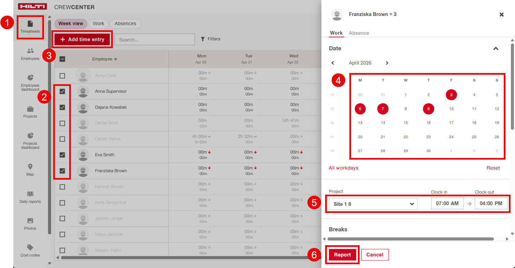Click the employee Search field

(x=155, y=39)
